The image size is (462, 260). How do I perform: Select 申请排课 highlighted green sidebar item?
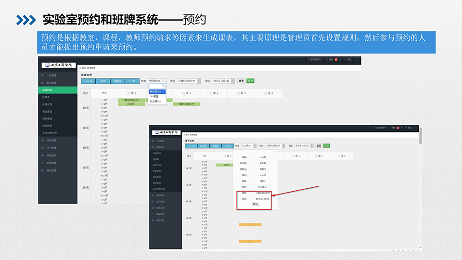coord(57,90)
